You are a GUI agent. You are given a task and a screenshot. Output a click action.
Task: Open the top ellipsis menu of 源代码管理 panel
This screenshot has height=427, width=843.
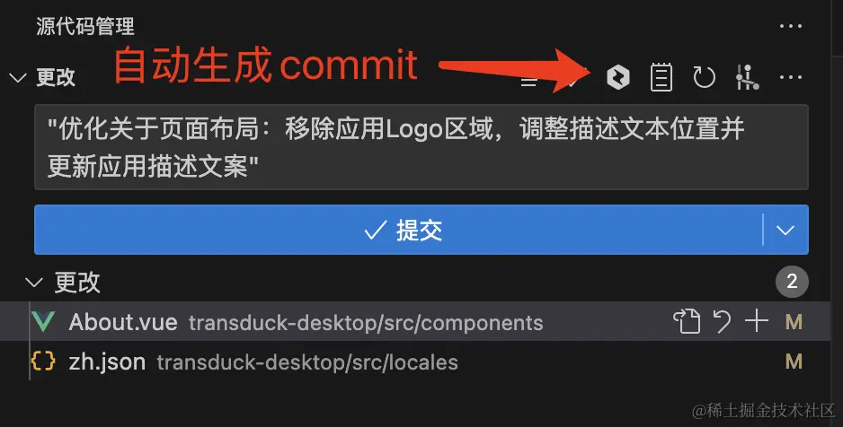point(791,26)
